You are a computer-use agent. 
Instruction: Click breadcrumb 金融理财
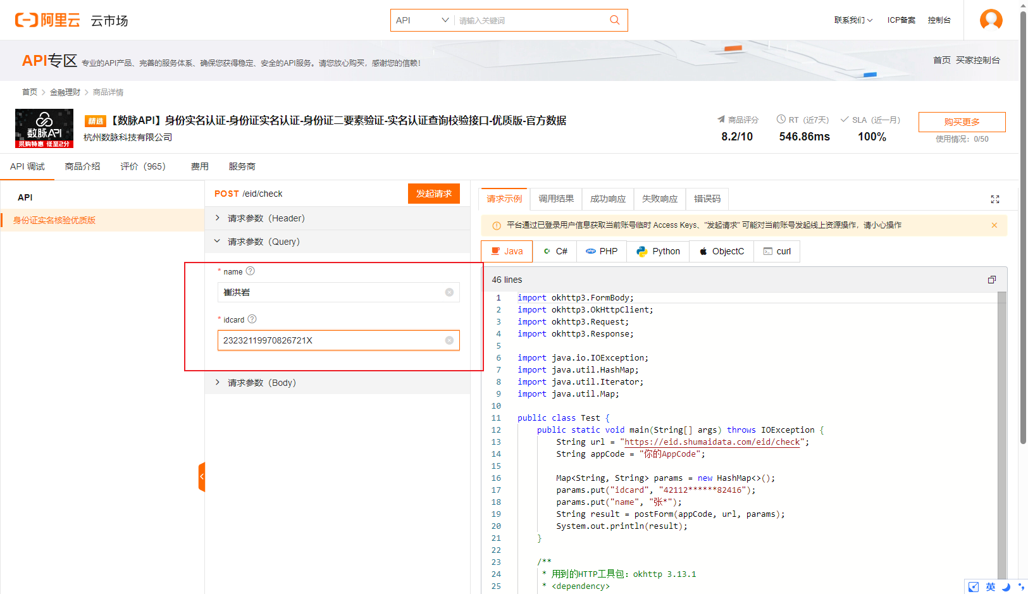coord(65,92)
